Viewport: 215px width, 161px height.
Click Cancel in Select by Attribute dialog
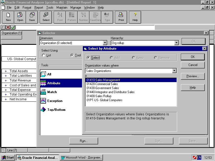pos(193,65)
